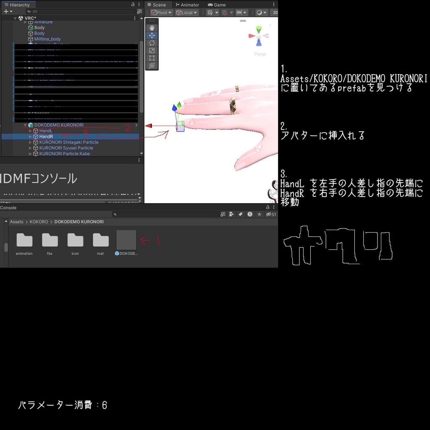Image resolution: width=430 pixels, height=430 pixels.
Task: Select the Milltina_body object
Action: click(47, 39)
